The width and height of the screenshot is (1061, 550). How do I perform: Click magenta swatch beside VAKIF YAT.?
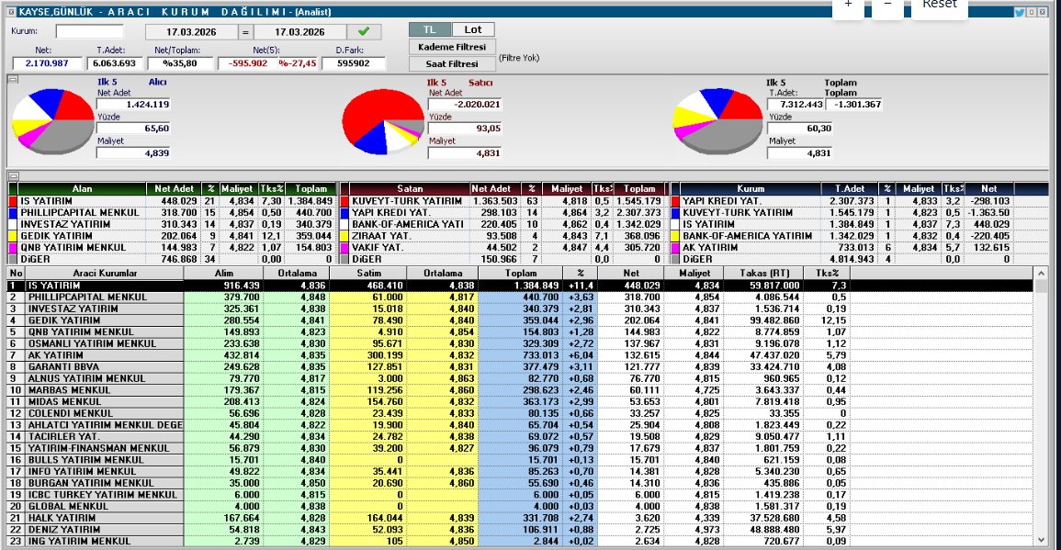coord(344,247)
